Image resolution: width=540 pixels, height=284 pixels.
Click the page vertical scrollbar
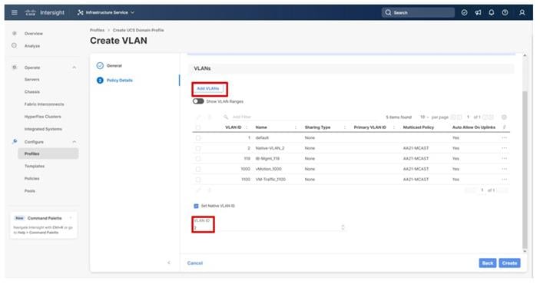click(525, 169)
